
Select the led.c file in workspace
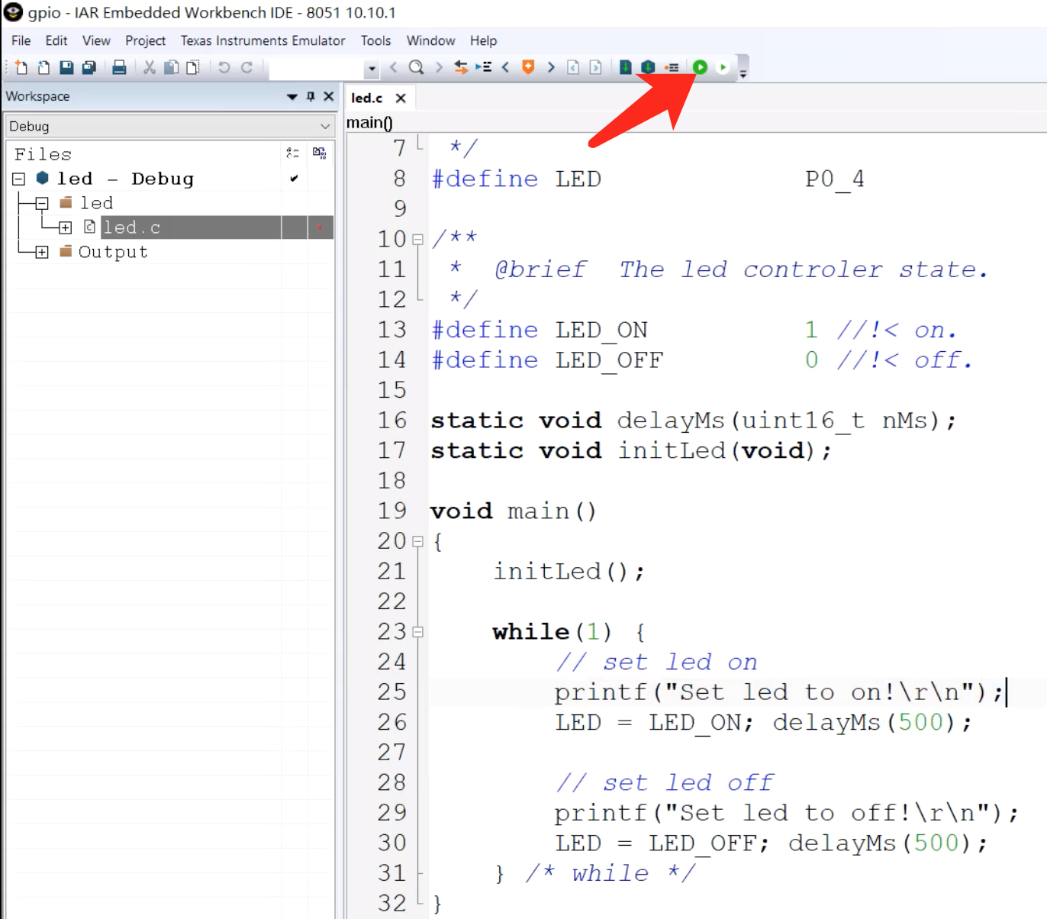click(x=132, y=227)
